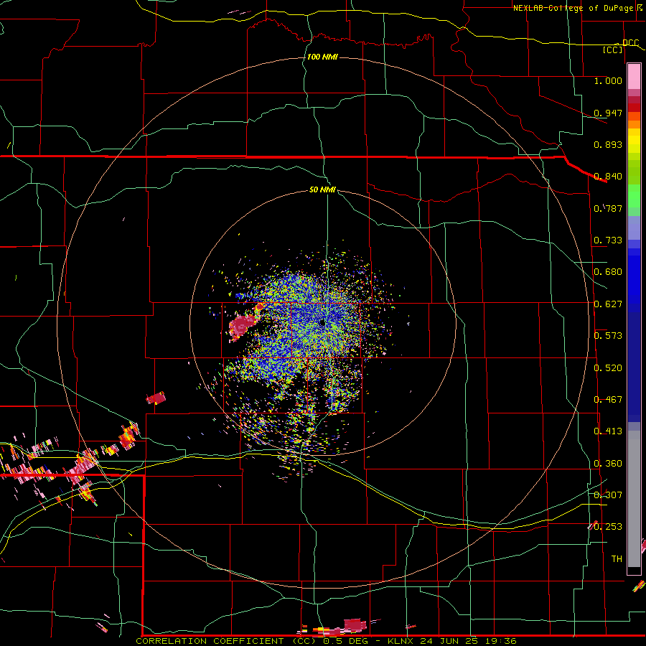
Task: Select the 0.893 scale value
Action: [608, 144]
